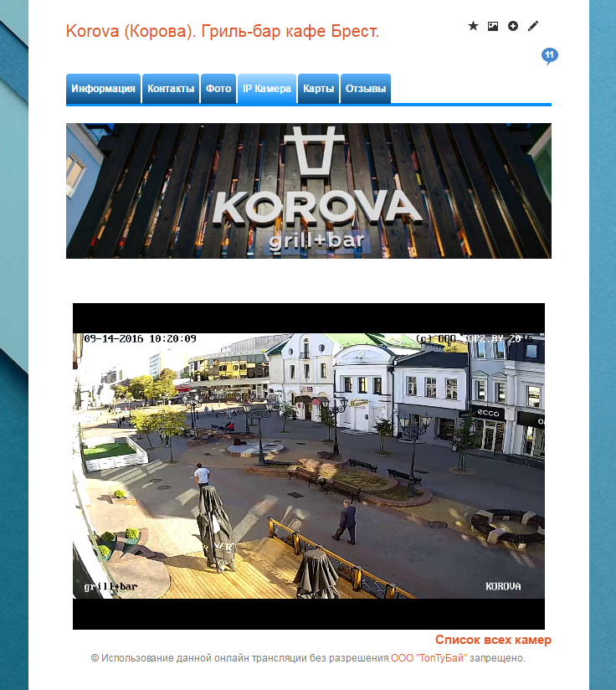Switch to the Контакты tab
The image size is (616, 690).
pos(171,89)
